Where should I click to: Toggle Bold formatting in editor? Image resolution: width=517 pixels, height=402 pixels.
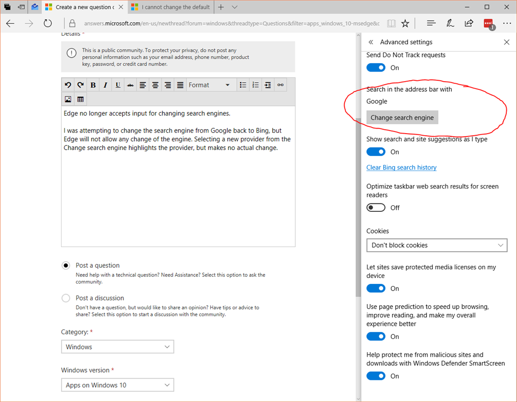point(93,85)
